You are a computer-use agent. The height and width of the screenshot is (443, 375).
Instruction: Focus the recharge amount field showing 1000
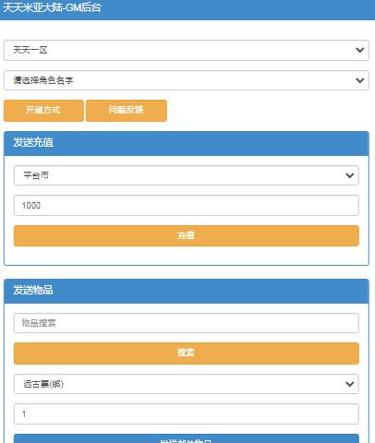187,205
